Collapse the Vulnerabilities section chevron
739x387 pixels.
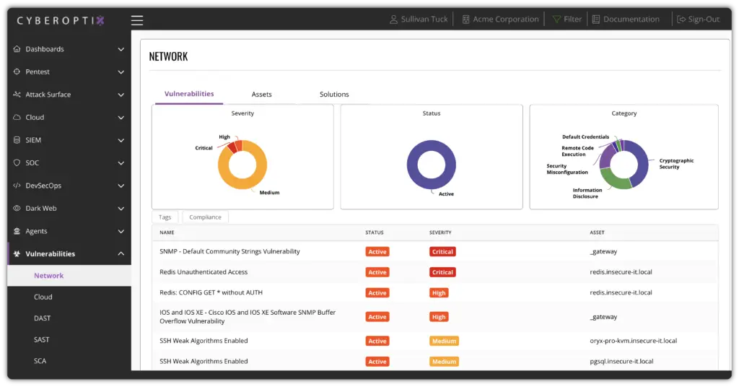coord(121,254)
